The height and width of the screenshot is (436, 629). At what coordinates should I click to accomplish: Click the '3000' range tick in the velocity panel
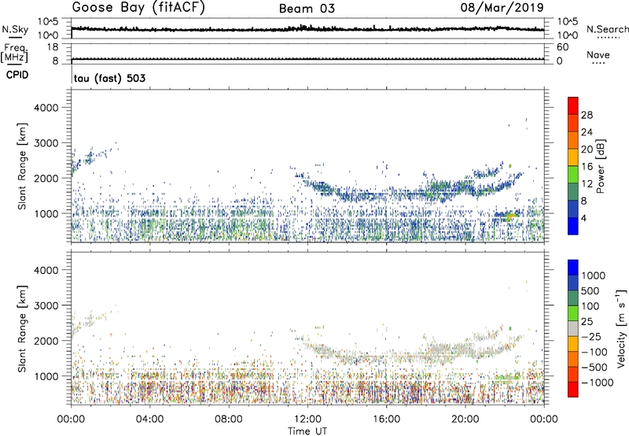[46, 305]
